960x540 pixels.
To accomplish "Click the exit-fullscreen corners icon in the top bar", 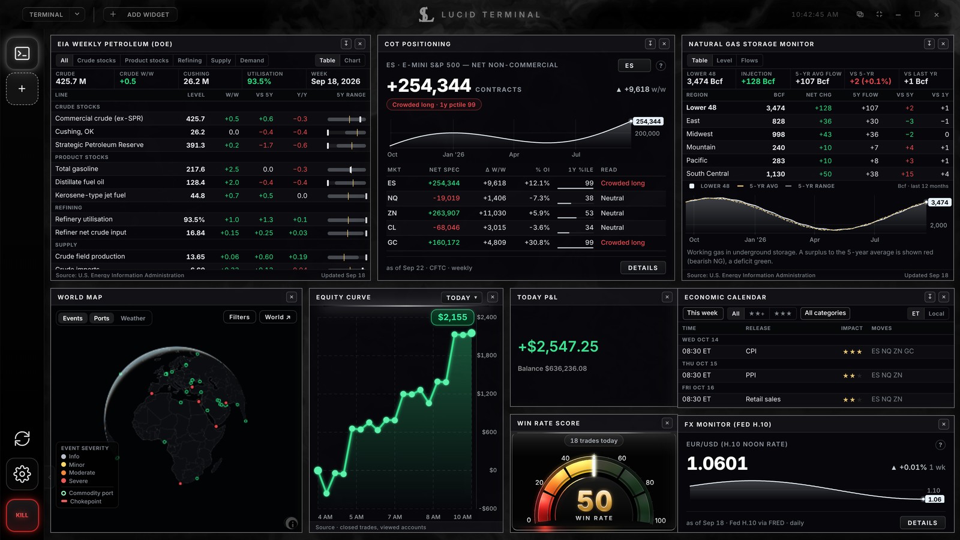I will (879, 14).
